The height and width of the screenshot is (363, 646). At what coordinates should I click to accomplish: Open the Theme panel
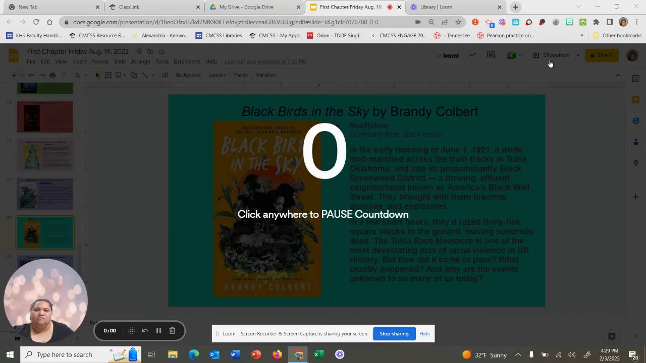click(x=240, y=75)
